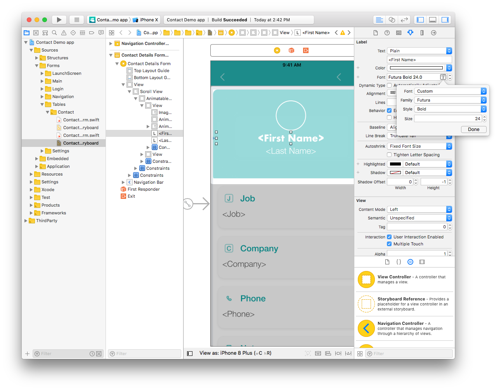The width and height of the screenshot is (501, 390).
Task: Click the Shadow color swatch
Action: tap(395, 173)
